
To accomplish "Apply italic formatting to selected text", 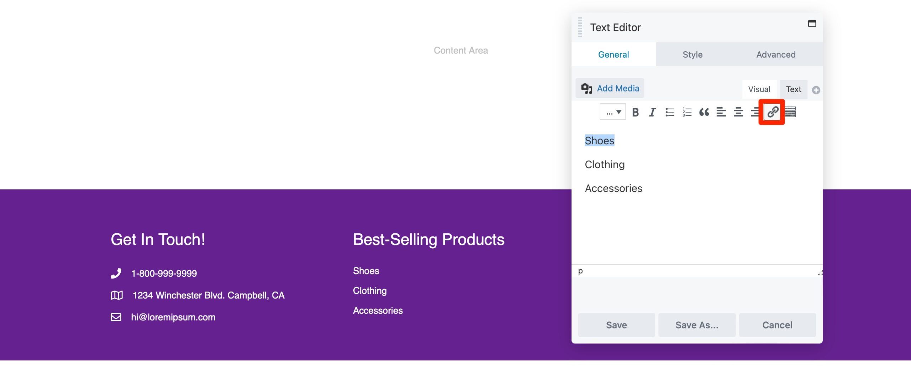I will point(652,112).
